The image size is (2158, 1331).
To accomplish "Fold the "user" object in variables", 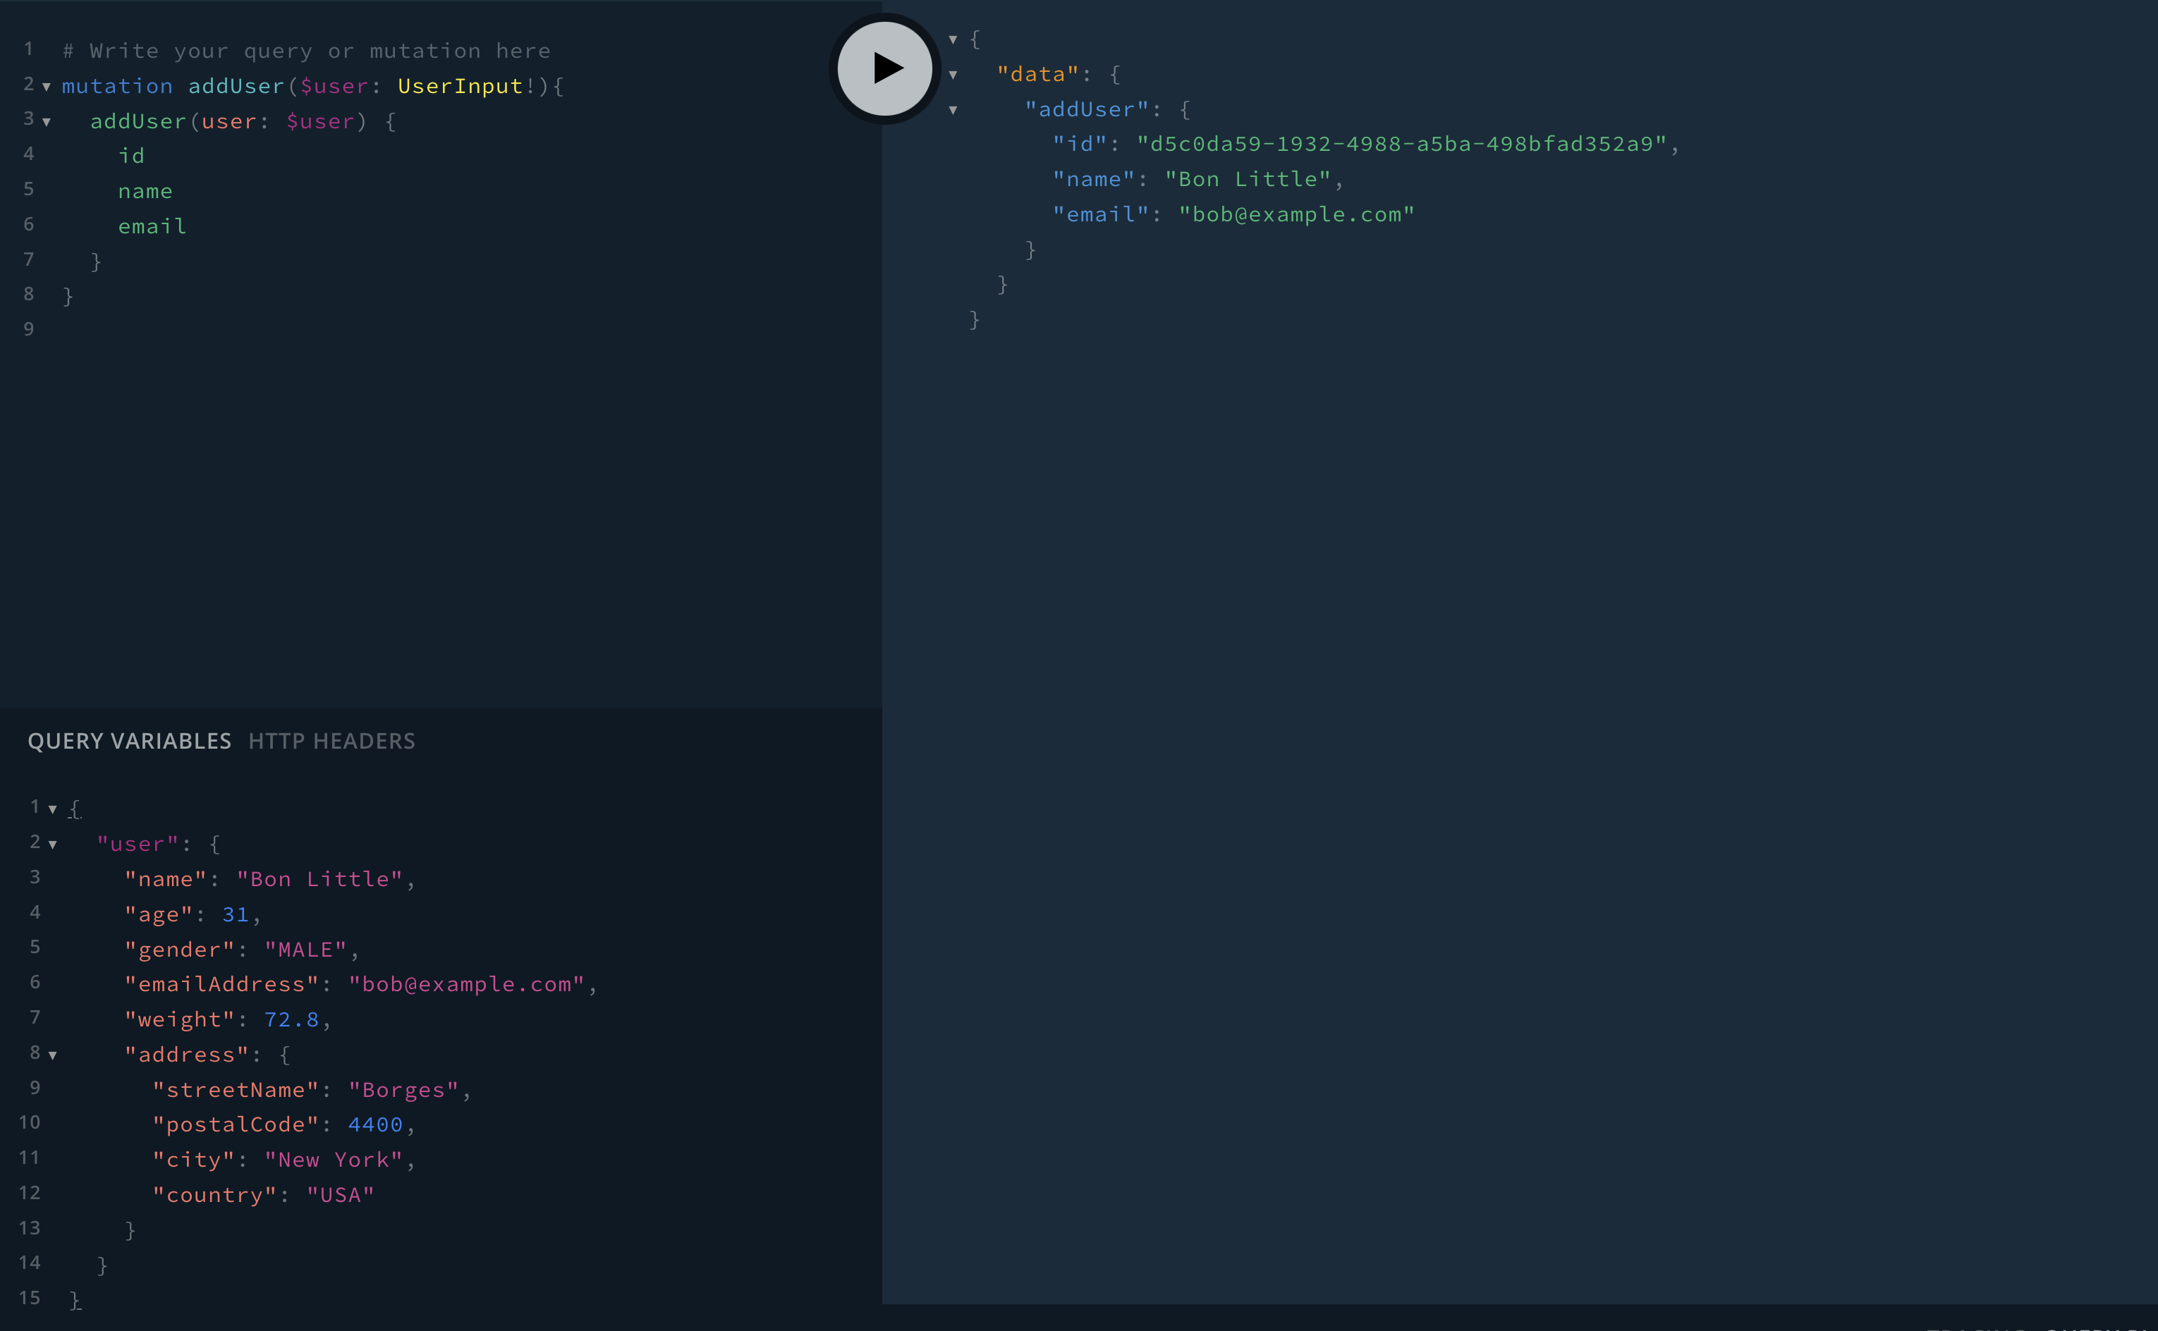I will [x=53, y=844].
